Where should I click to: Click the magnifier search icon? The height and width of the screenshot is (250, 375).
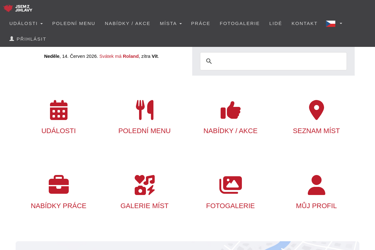coord(209,61)
